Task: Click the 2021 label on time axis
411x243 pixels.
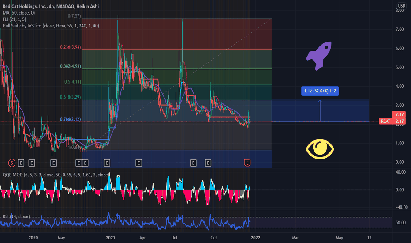Action: click(x=110, y=238)
